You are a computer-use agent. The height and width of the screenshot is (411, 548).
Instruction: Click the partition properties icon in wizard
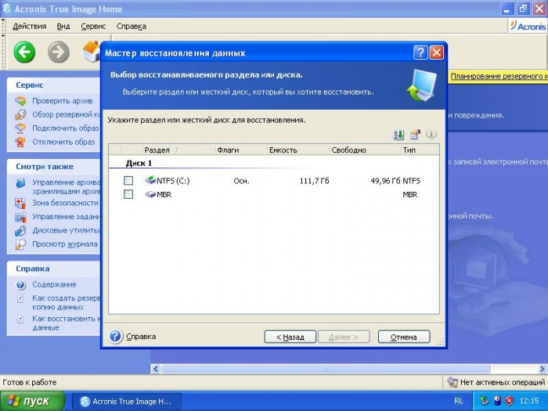point(415,135)
